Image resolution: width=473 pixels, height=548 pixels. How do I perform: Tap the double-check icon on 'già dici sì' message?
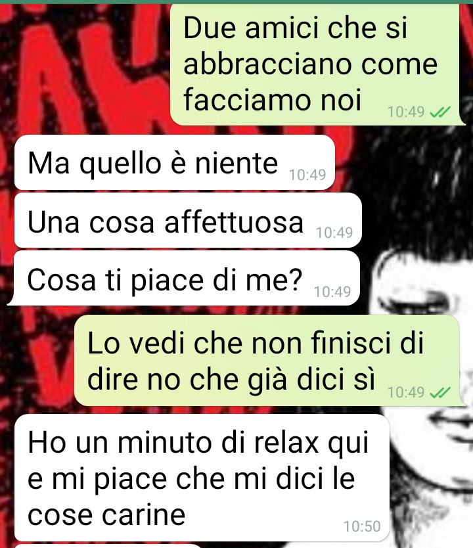point(440,392)
